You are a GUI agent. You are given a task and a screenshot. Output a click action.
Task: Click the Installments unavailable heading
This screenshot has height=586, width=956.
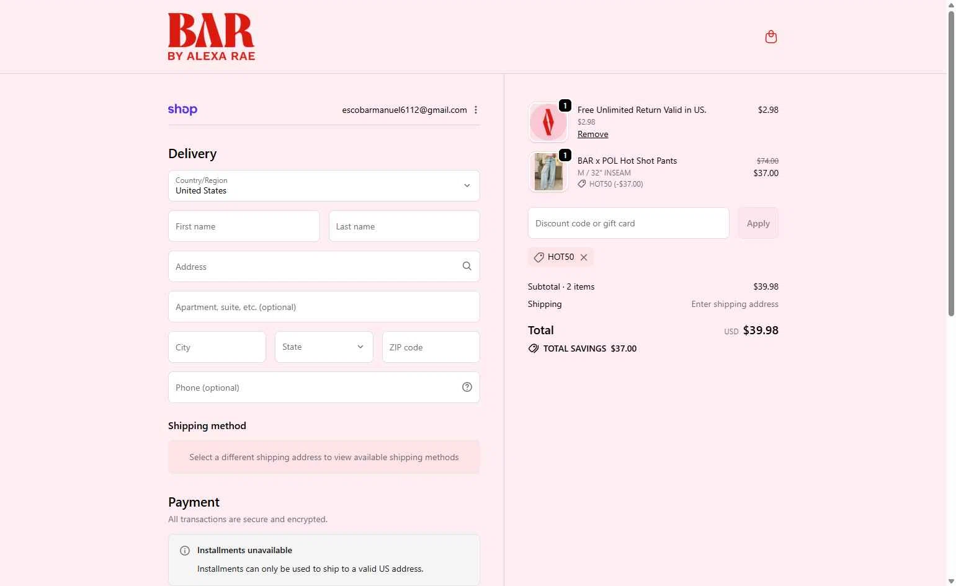[244, 550]
